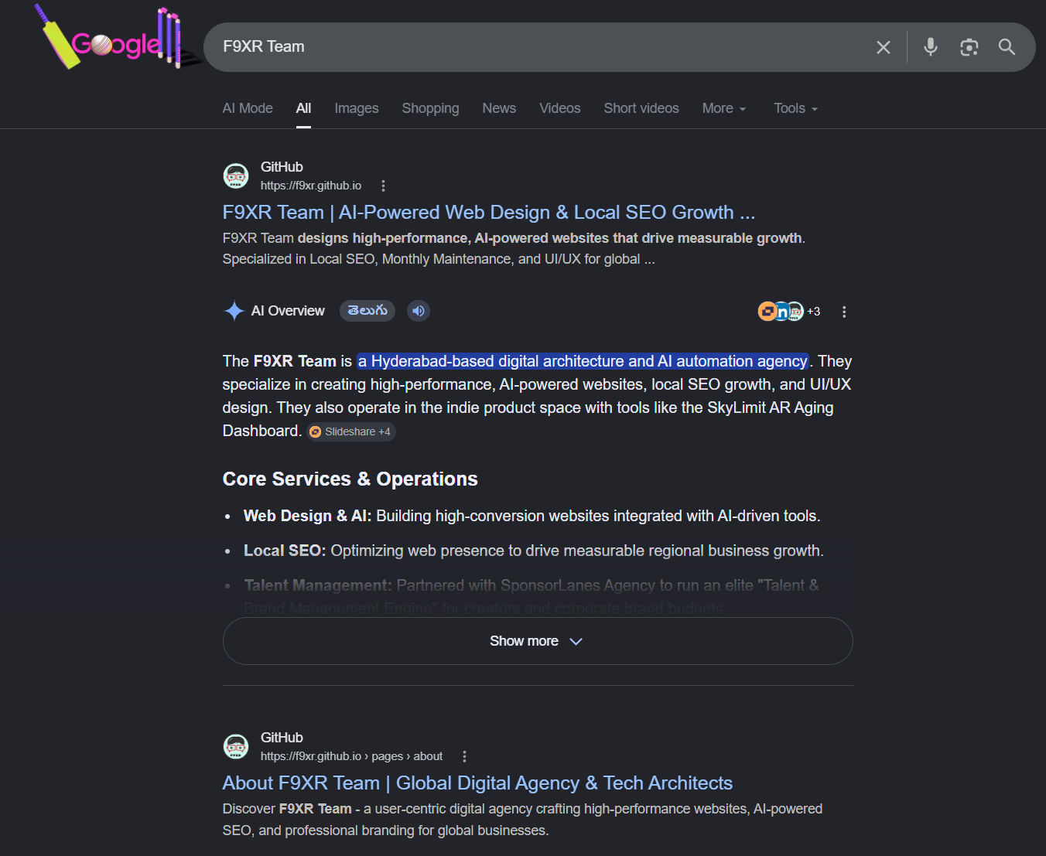
Task: Open three-dot menu beside f9xr.github.io result
Action: 383,186
